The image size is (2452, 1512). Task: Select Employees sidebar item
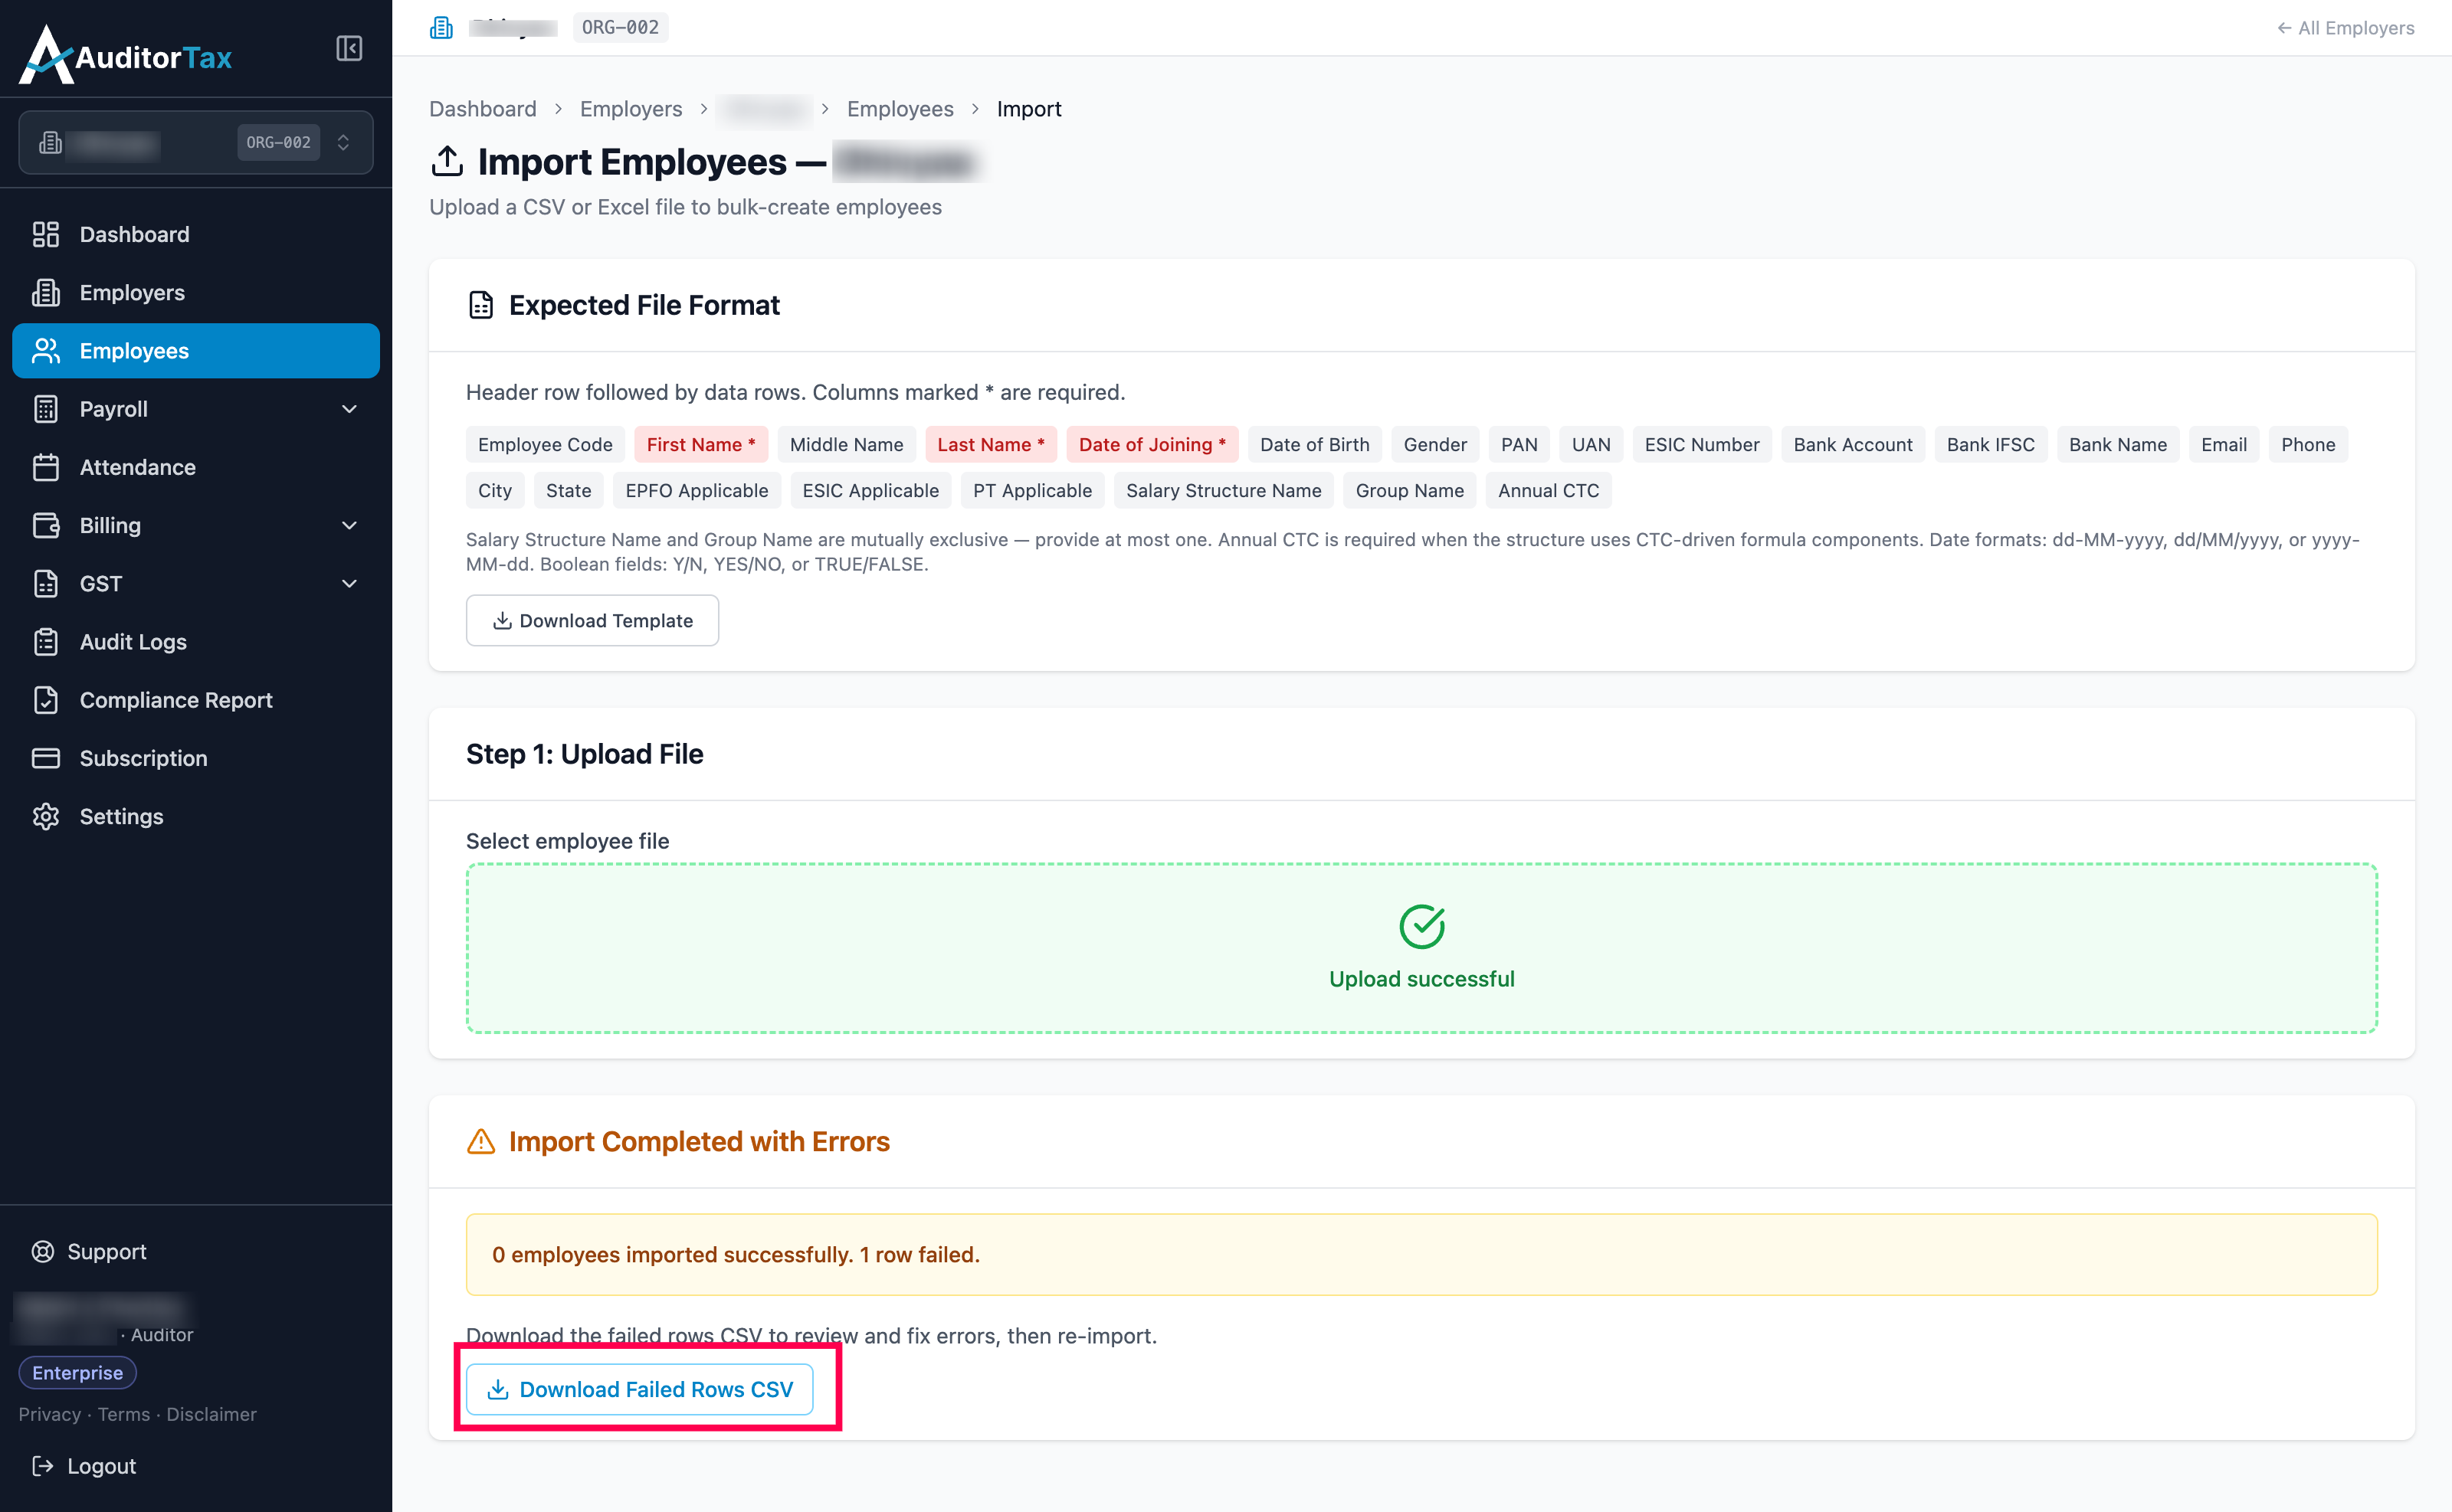coord(196,350)
